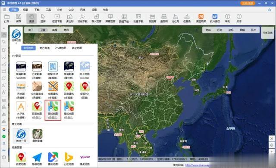Image resolution: width=276 pixels, height=168 pixels.
Task: Pick free 高德地图 paper-plane icon
Action: (x=37, y=159)
